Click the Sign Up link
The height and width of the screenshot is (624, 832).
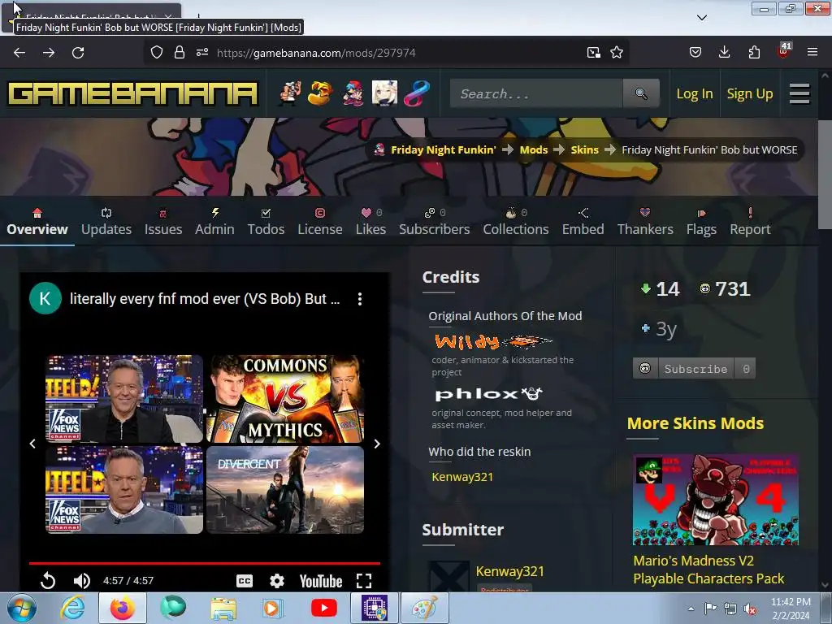750,94
